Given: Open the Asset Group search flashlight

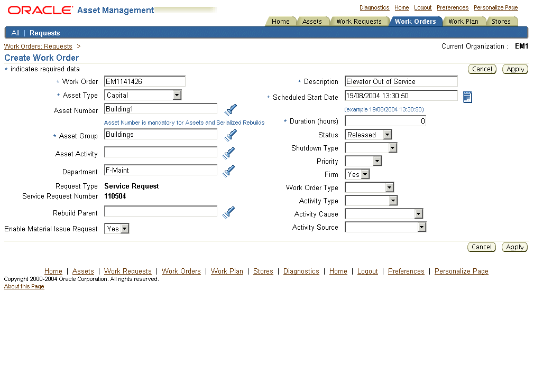Looking at the screenshot, I should coord(231,135).
